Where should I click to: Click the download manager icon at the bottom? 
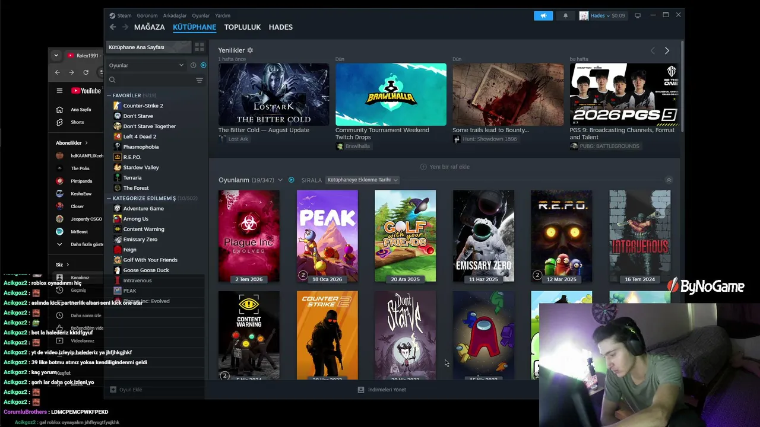[360, 390]
